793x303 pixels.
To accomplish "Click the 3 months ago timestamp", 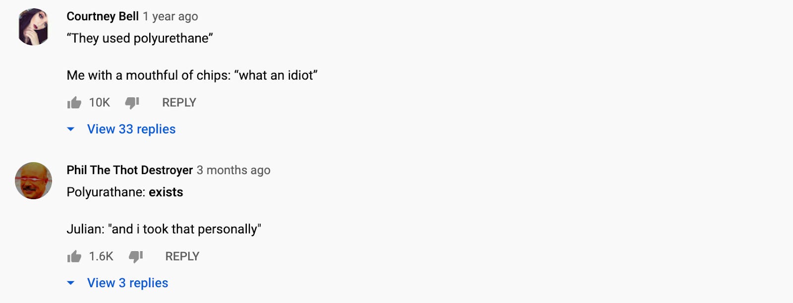I will point(233,170).
